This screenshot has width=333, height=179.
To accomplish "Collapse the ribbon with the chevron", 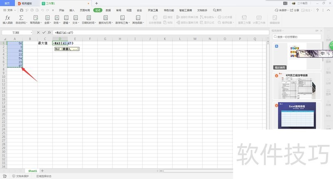I will [x=328, y=10].
